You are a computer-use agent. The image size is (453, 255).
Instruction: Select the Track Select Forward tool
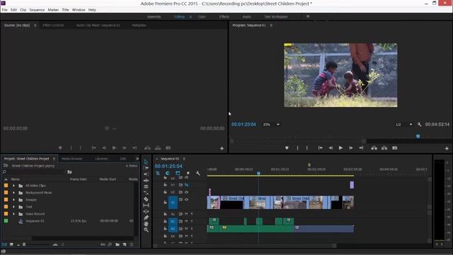(147, 168)
